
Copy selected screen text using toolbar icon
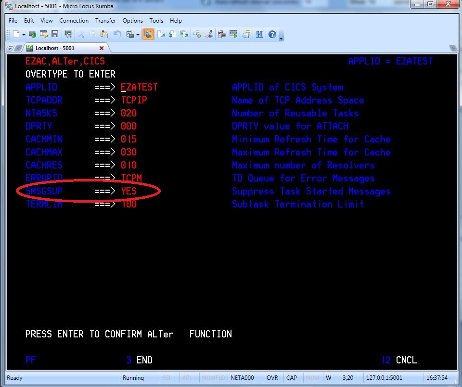tap(93, 34)
